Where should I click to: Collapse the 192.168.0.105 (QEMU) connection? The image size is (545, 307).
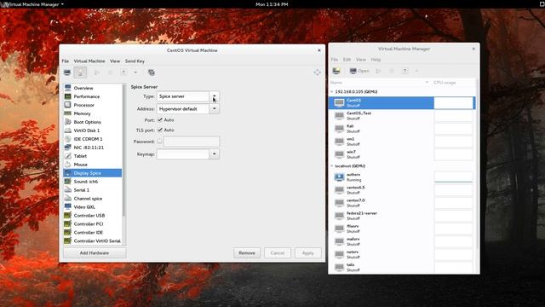(x=331, y=91)
